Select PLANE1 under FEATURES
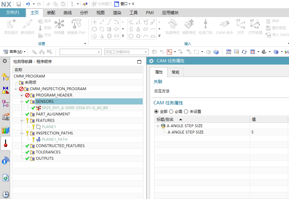The image size is (289, 199). pos(49,127)
